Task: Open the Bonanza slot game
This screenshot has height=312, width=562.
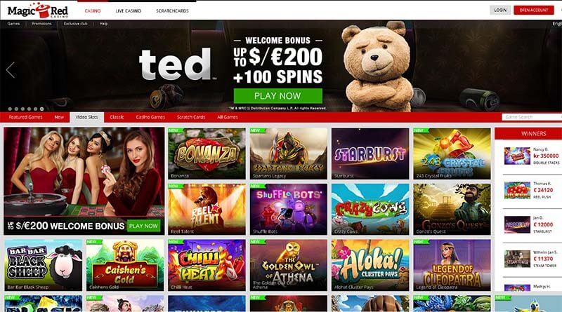Action: (x=207, y=154)
